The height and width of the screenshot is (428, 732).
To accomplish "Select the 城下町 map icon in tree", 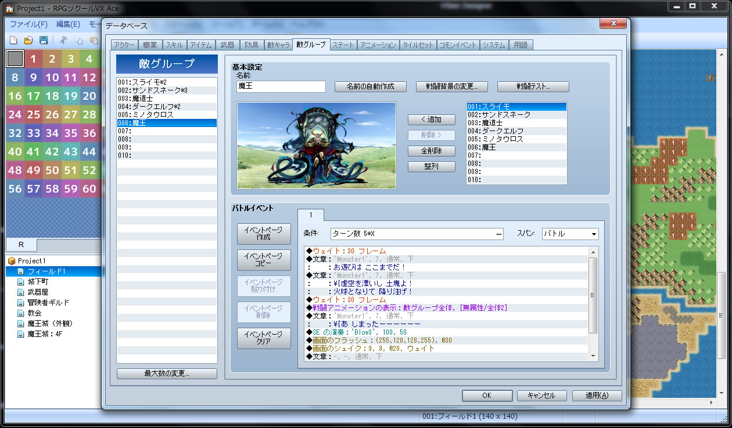I will pos(21,282).
